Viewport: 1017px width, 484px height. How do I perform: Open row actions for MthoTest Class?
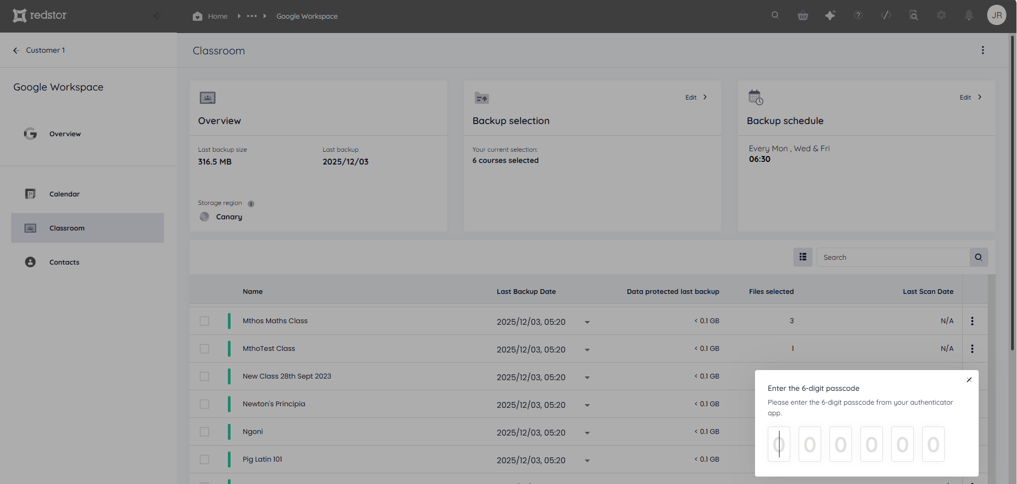pos(972,349)
